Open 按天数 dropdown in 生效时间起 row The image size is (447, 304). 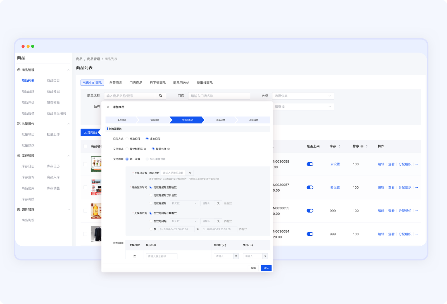[x=184, y=221]
